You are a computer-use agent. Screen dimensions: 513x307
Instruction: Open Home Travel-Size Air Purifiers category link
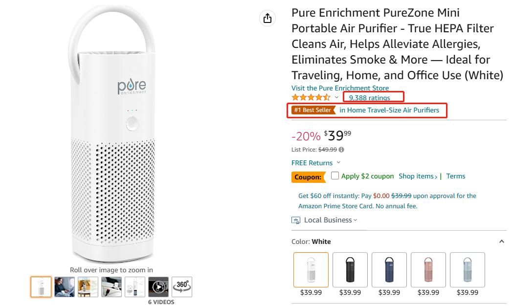389,110
